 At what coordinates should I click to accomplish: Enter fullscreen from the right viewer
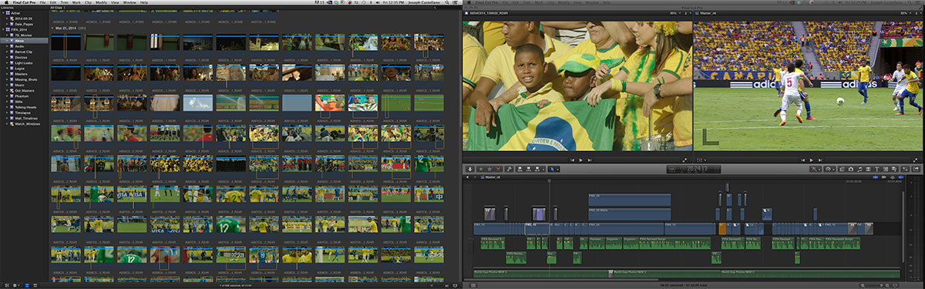coord(915,160)
